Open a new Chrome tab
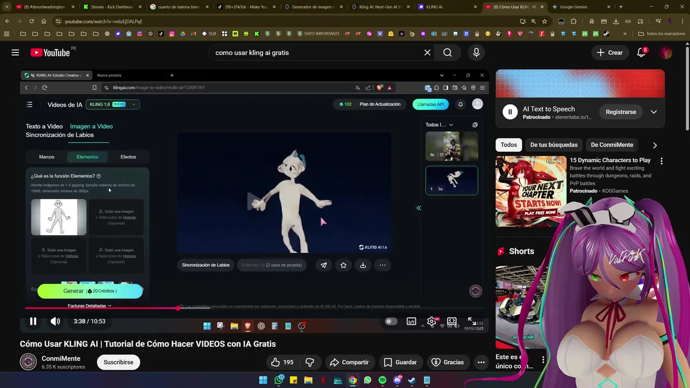690x388 pixels. point(620,7)
